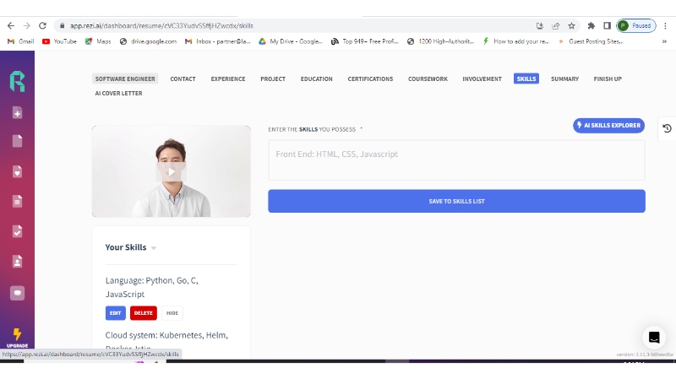Viewport: 676px width, 379px height.
Task: Click the skills text input field
Action: [456, 160]
